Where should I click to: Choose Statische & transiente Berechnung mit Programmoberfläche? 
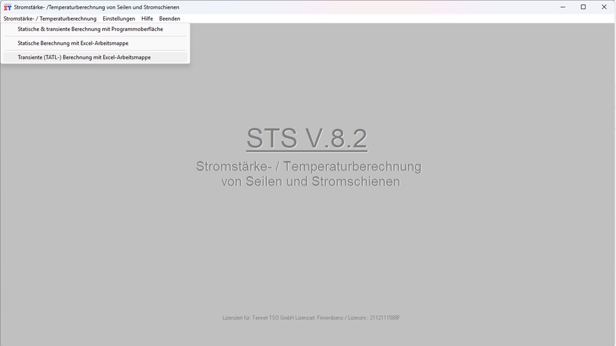95,29
